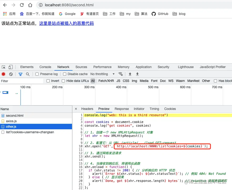Select the list?cookies=username=zhangsan request

[x=36, y=132]
